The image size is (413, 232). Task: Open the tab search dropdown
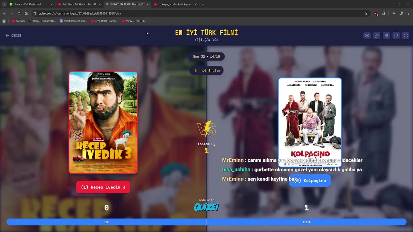click(x=4, y=4)
